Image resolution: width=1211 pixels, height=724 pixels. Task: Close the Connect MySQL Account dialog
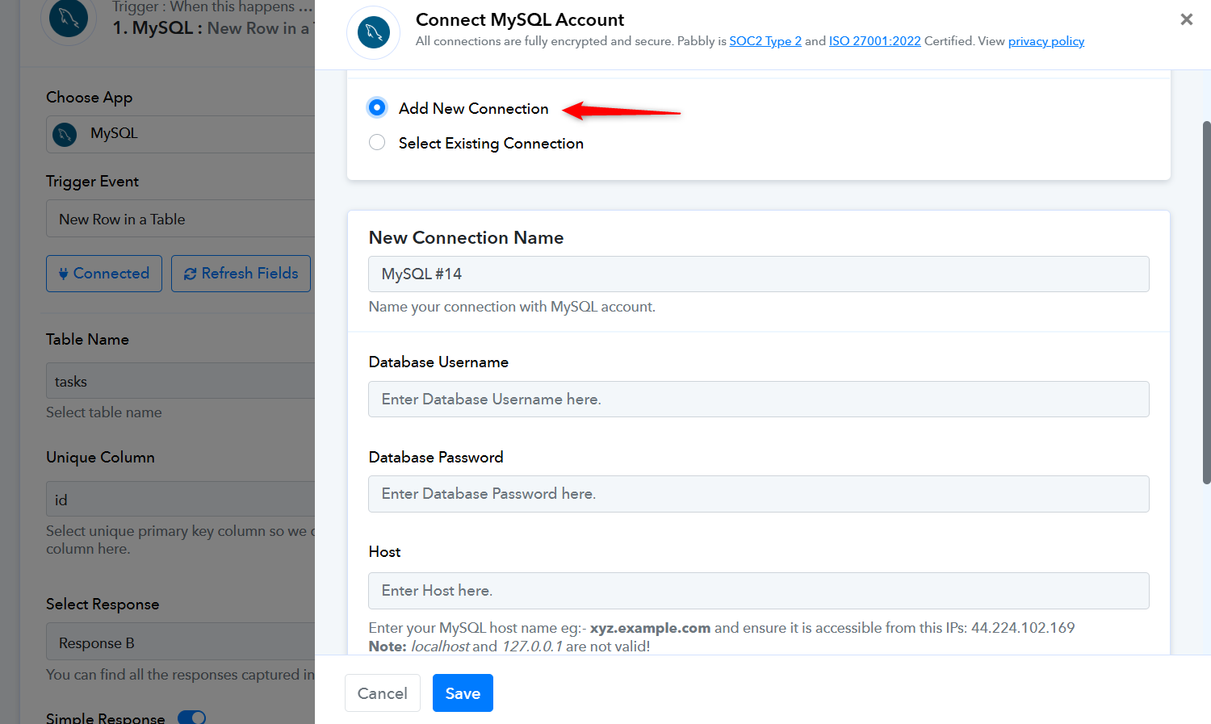[1186, 19]
